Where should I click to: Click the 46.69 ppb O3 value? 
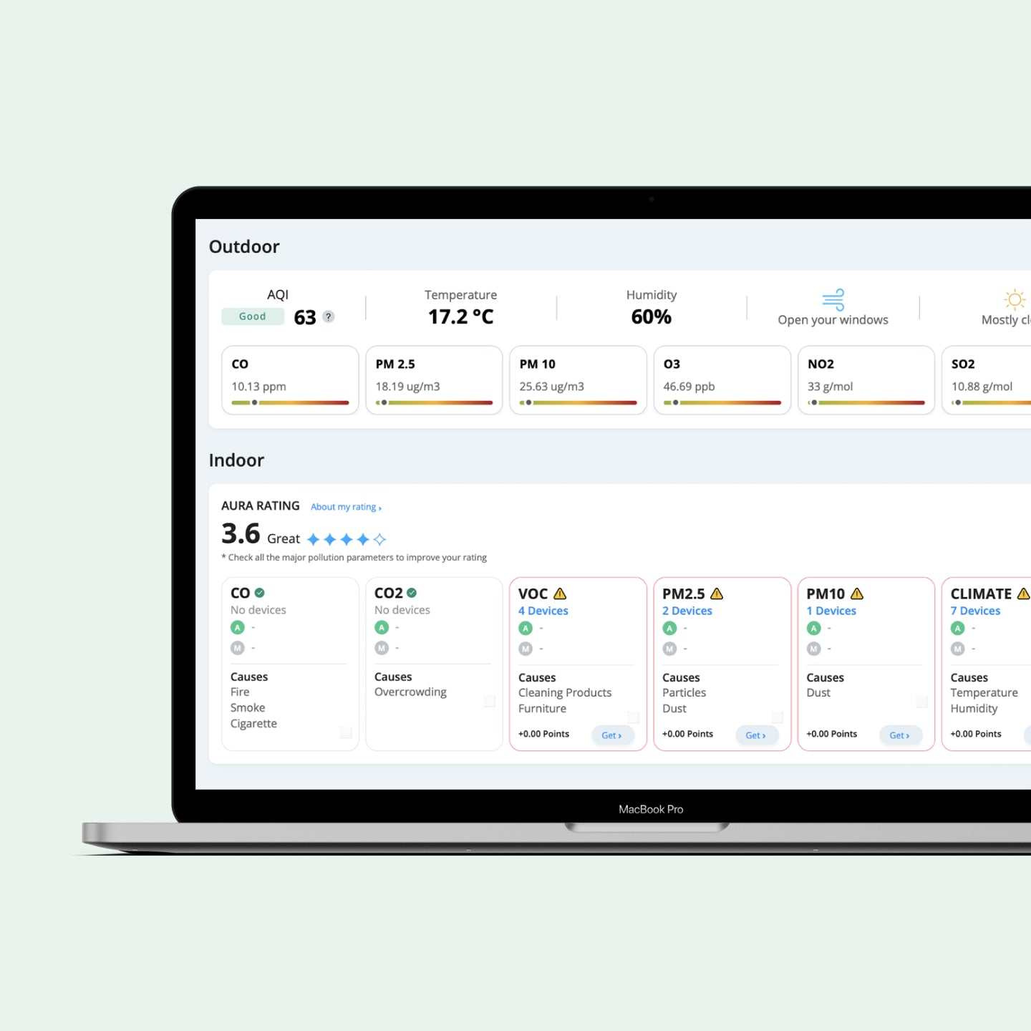click(x=689, y=387)
